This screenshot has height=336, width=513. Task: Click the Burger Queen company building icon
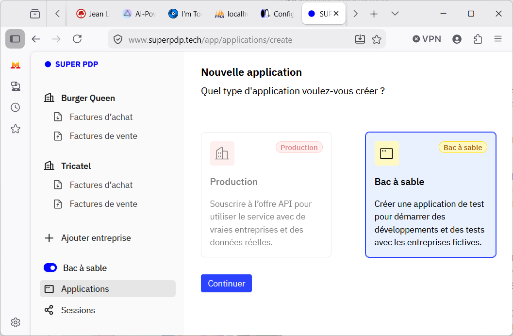(49, 98)
